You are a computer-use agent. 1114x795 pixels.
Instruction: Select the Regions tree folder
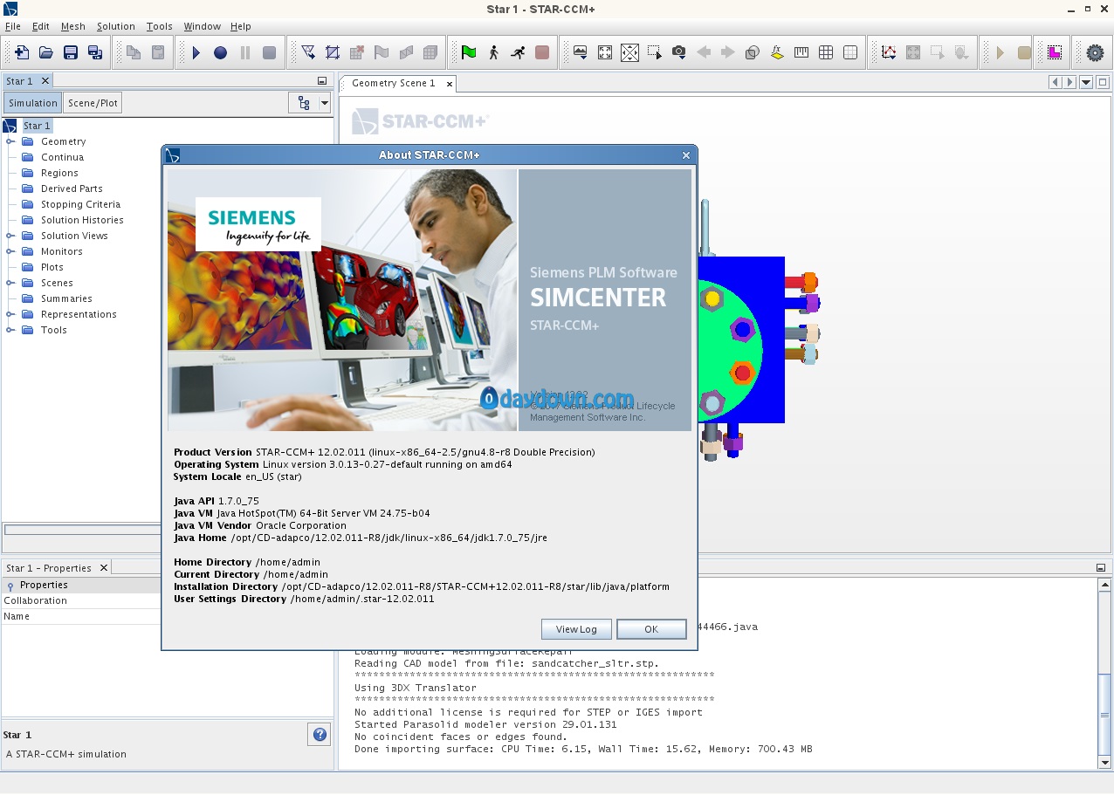coord(59,173)
